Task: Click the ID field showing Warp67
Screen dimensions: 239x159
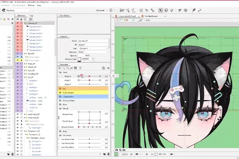Action: pyautogui.click(x=93, y=45)
